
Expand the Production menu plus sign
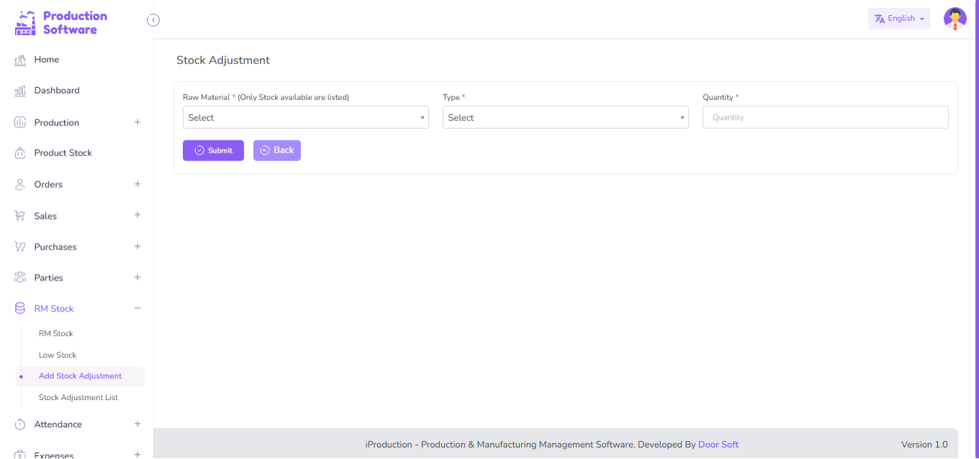tap(137, 122)
